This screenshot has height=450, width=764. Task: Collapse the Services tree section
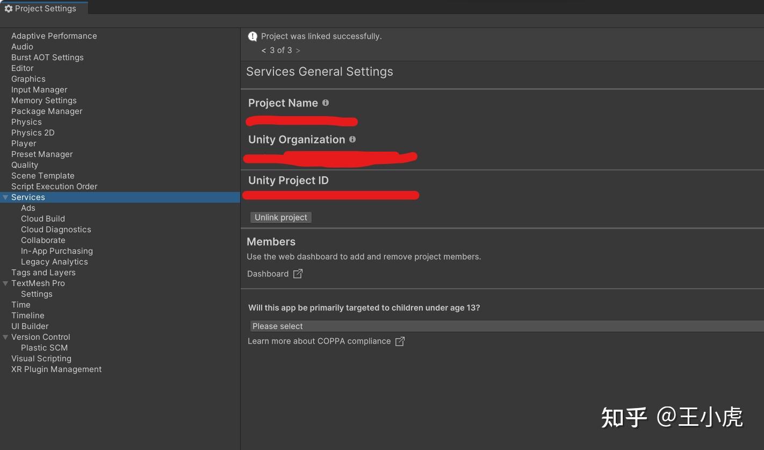[x=5, y=197]
